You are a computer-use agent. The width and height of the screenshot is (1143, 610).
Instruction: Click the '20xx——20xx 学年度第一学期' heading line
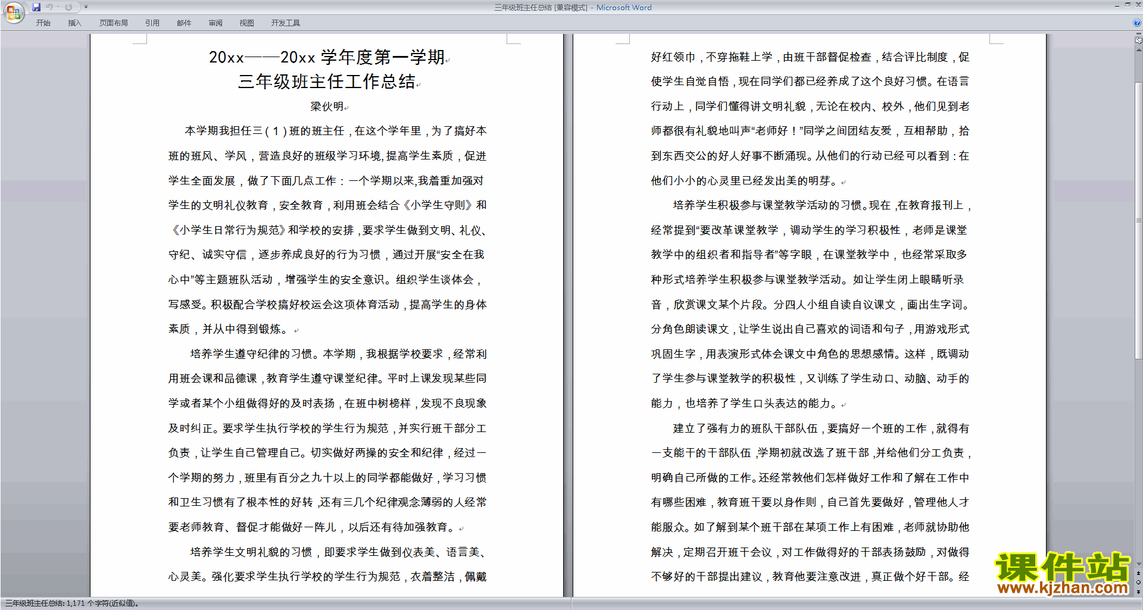point(327,57)
